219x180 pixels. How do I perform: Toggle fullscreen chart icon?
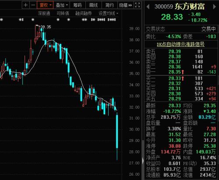tap(138, 5)
